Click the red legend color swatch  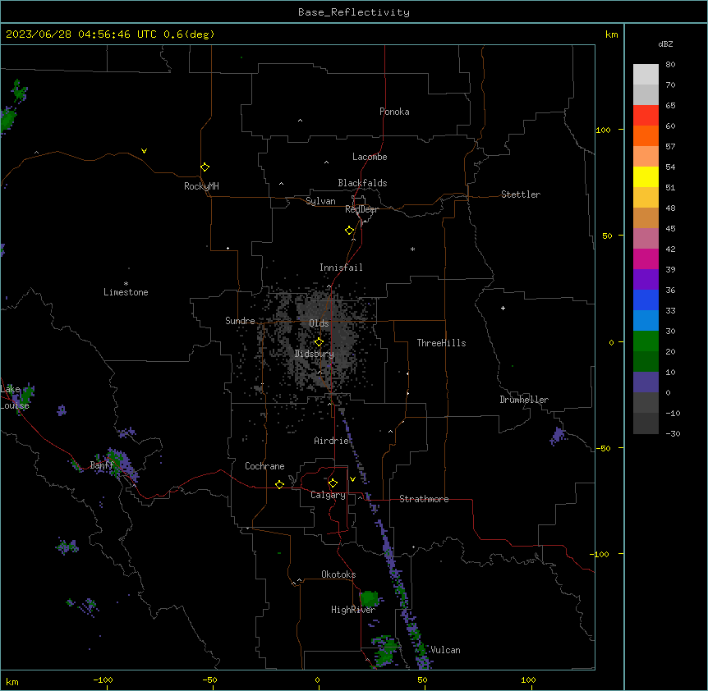tap(646, 115)
